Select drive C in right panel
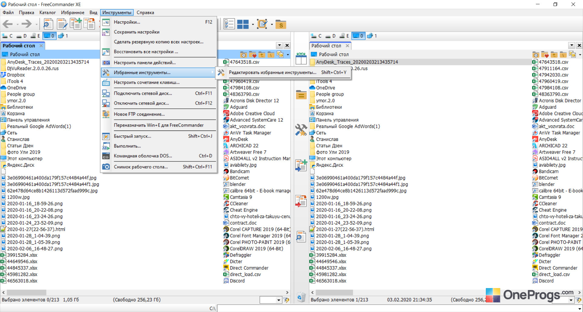 click(316, 36)
